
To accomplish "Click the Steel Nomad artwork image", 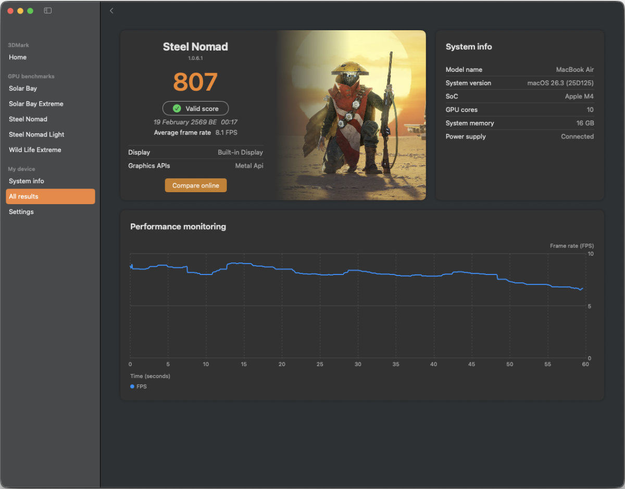I will pyautogui.click(x=352, y=115).
